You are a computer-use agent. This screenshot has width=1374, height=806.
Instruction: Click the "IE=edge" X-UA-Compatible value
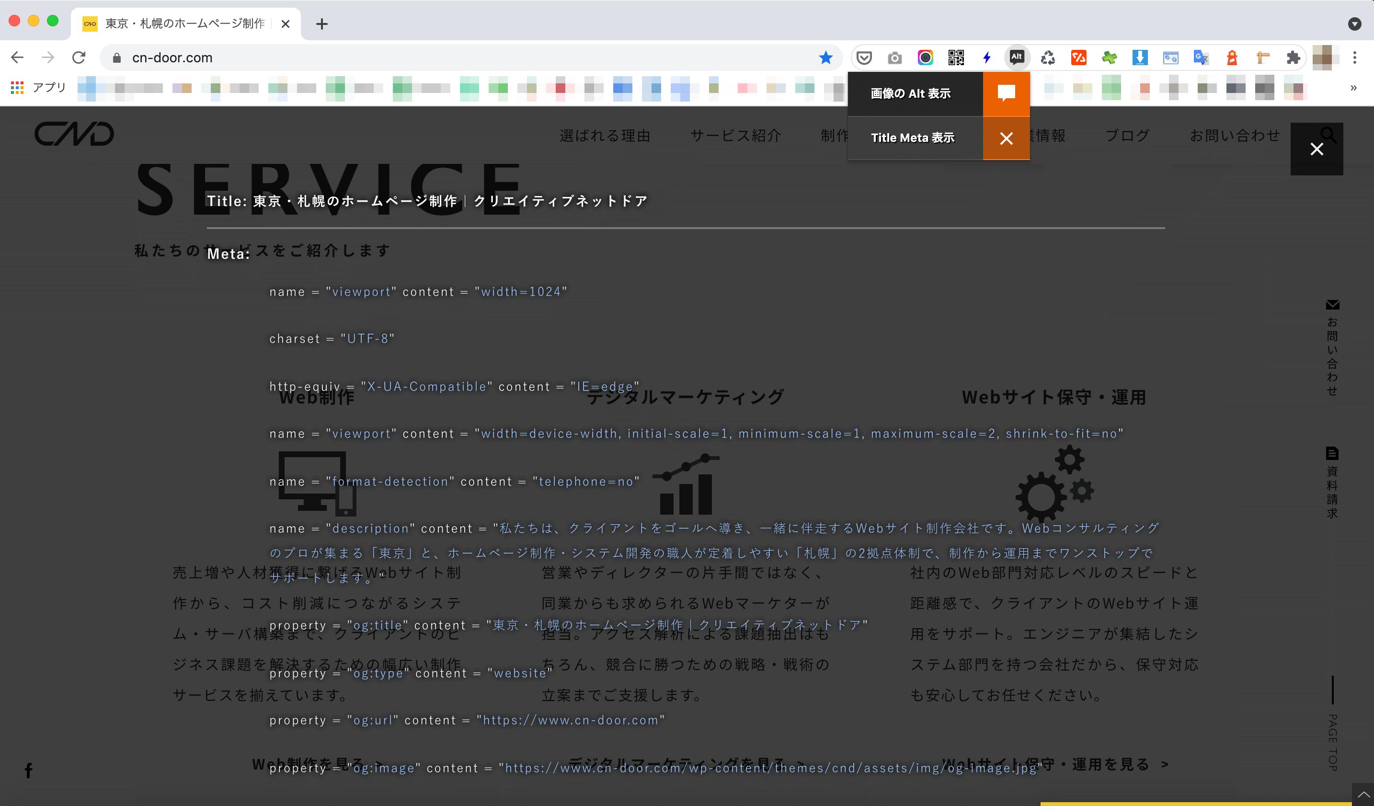(605, 387)
